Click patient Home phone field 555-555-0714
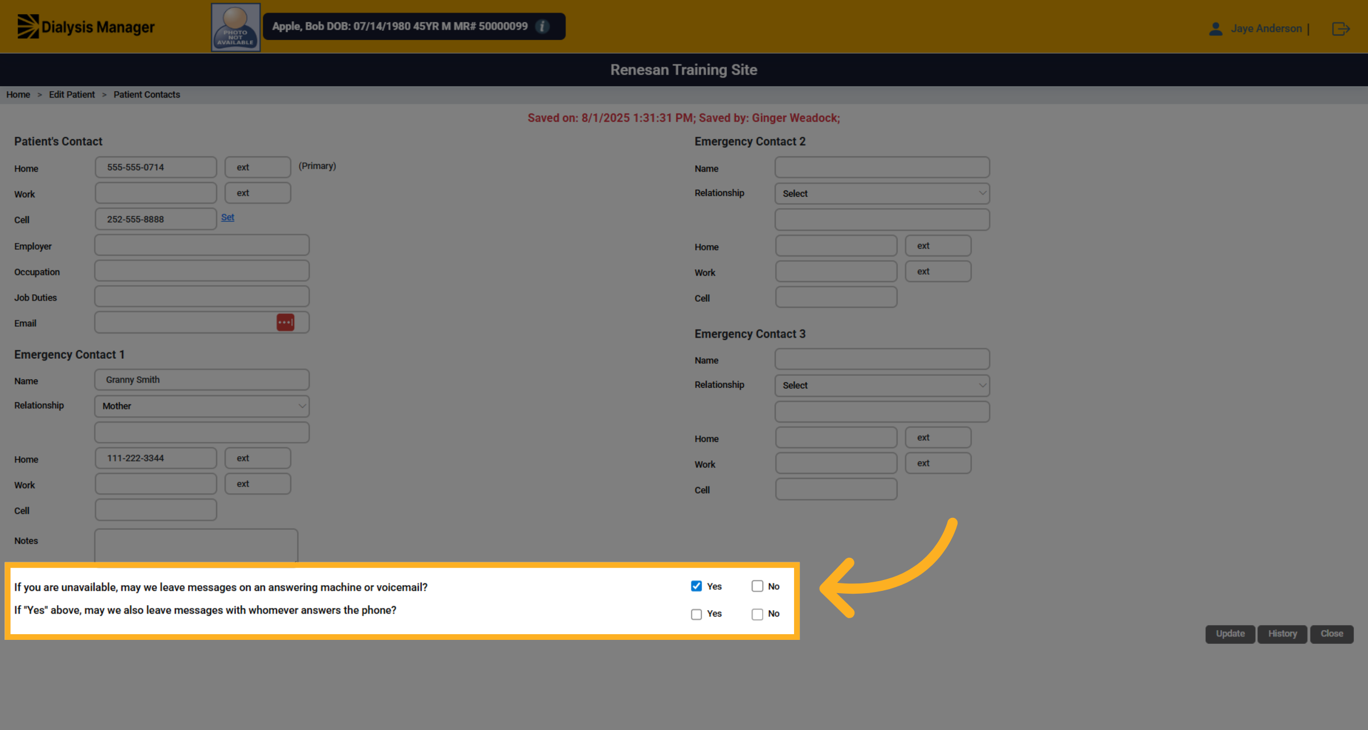 (156, 167)
